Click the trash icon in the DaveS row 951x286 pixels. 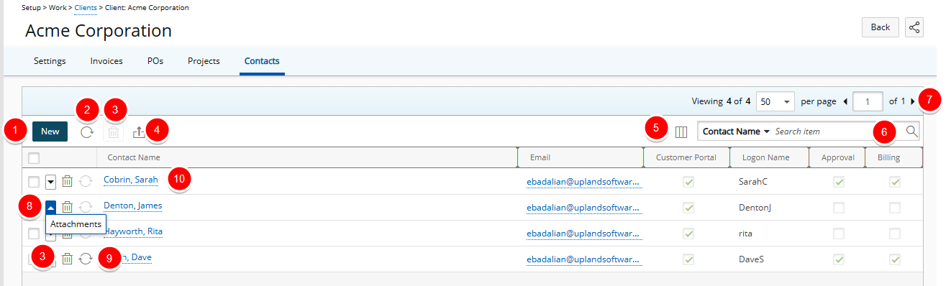[67, 259]
